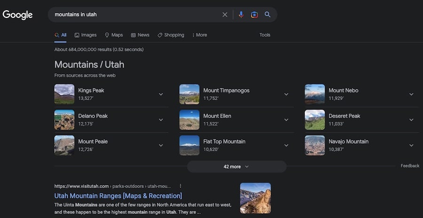Open the More search categories menu
Screen dimensions: 423x218
(x=199, y=35)
